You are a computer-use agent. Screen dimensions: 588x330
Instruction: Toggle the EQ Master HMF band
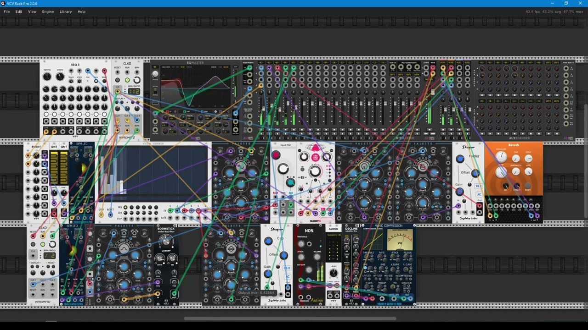tap(203, 111)
